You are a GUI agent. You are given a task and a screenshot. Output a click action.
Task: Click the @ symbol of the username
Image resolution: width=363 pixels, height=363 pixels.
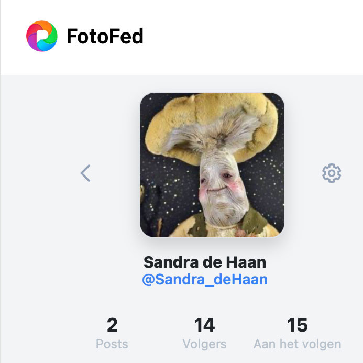tap(149, 280)
